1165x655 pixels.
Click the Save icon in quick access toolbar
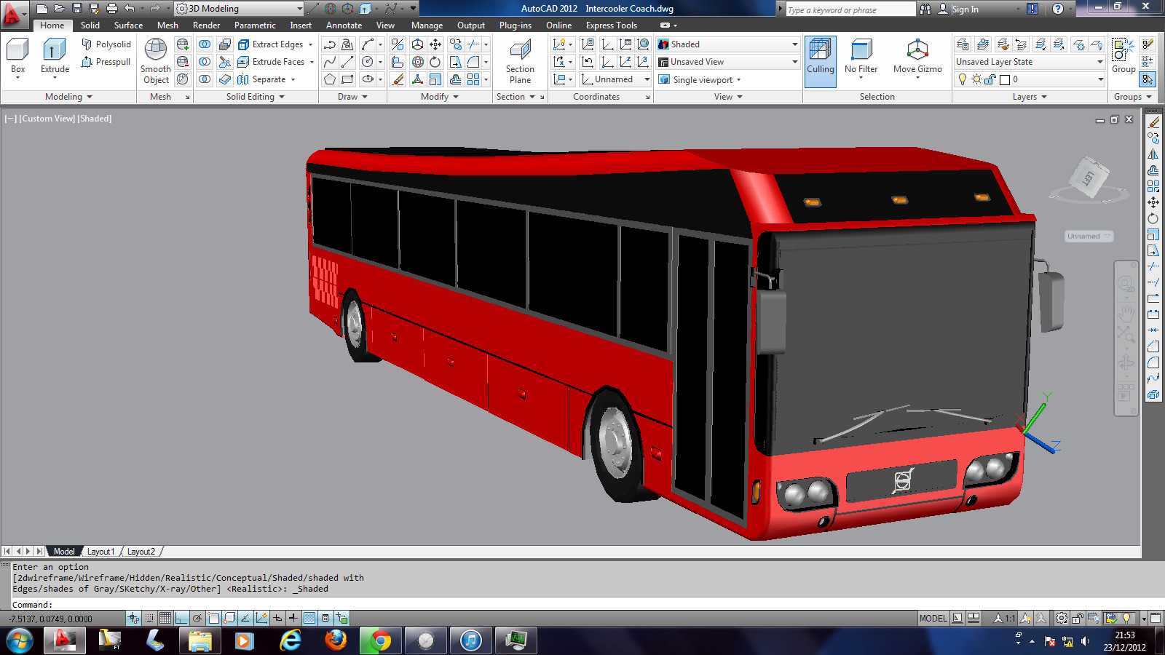(77, 9)
